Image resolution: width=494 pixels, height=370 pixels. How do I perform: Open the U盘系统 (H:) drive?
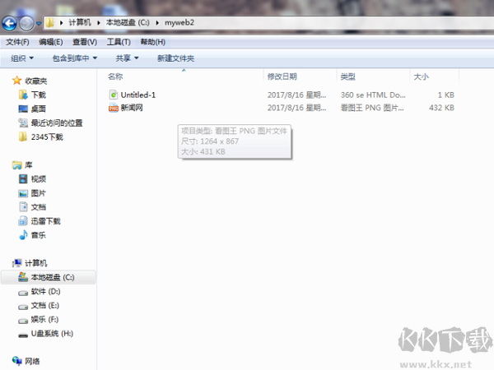(x=52, y=334)
